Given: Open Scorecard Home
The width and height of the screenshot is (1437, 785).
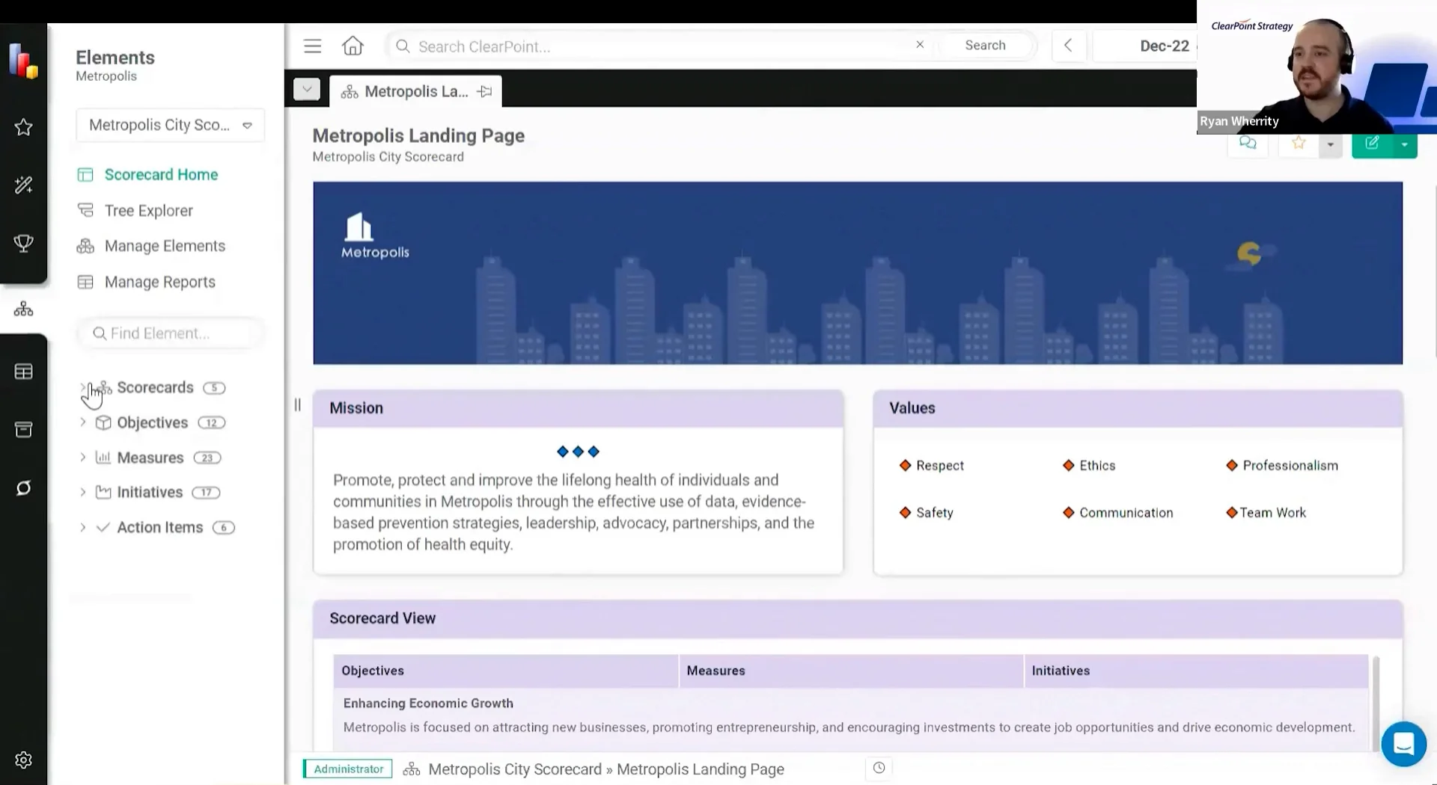Looking at the screenshot, I should (159, 174).
